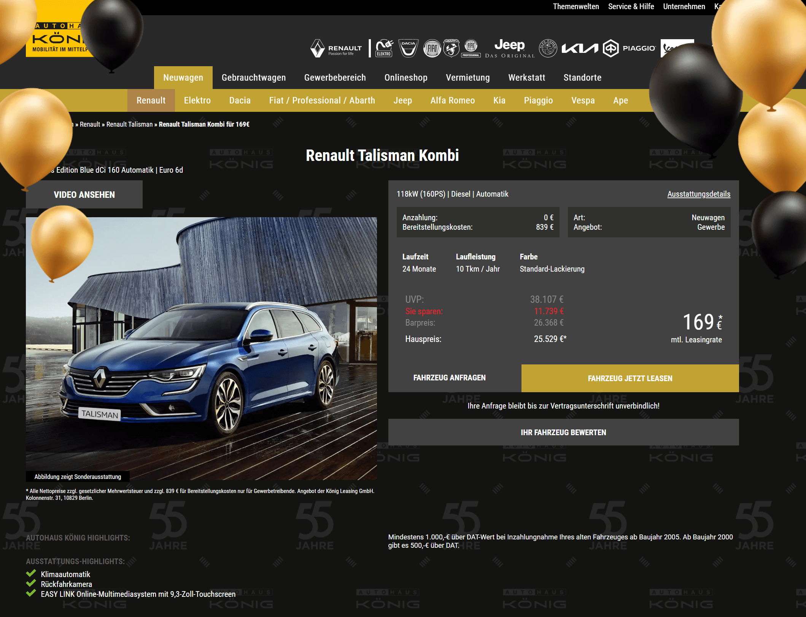The image size is (806, 617).
Task: Select Piaggio in brand bar
Action: point(538,100)
